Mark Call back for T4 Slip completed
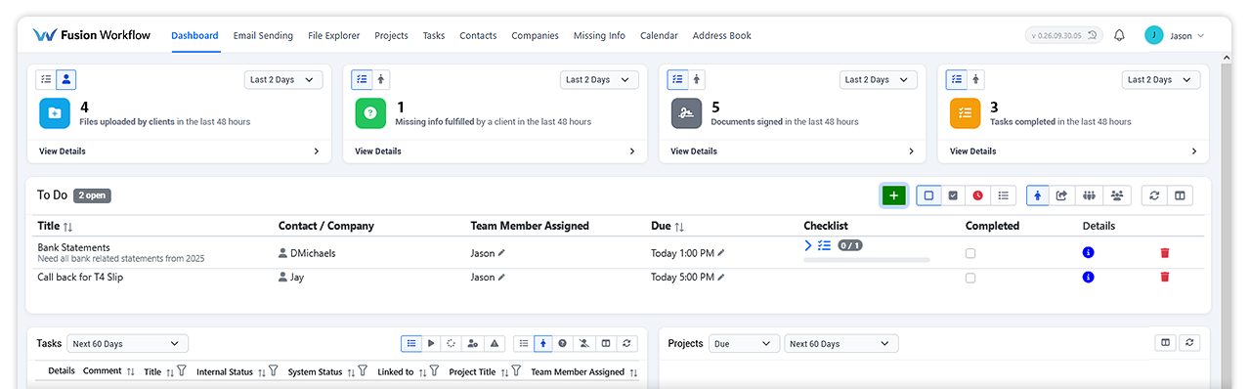Screen dimensions: 1250x389 [970, 278]
